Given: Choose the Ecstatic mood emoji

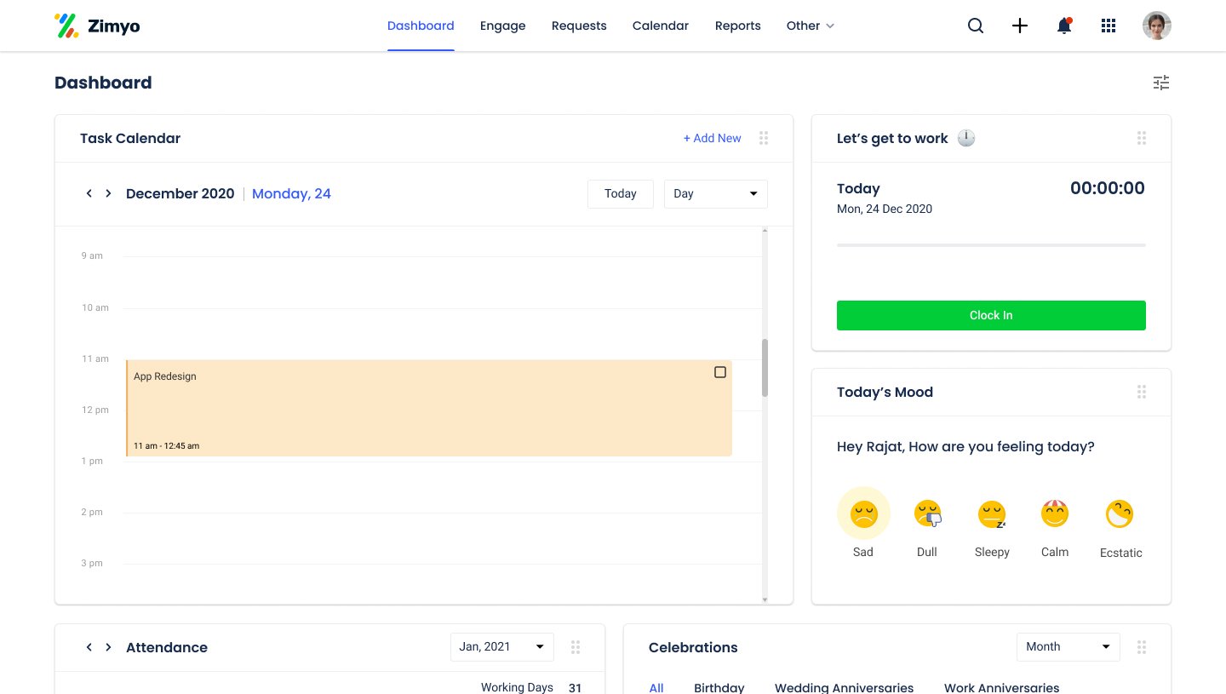Looking at the screenshot, I should [x=1120, y=514].
